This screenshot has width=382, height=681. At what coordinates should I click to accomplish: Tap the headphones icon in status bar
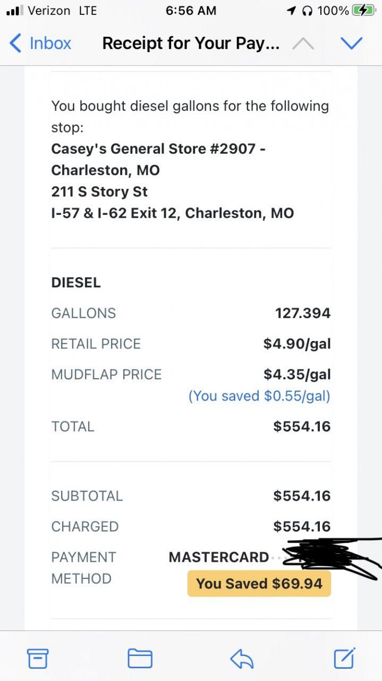point(307,11)
